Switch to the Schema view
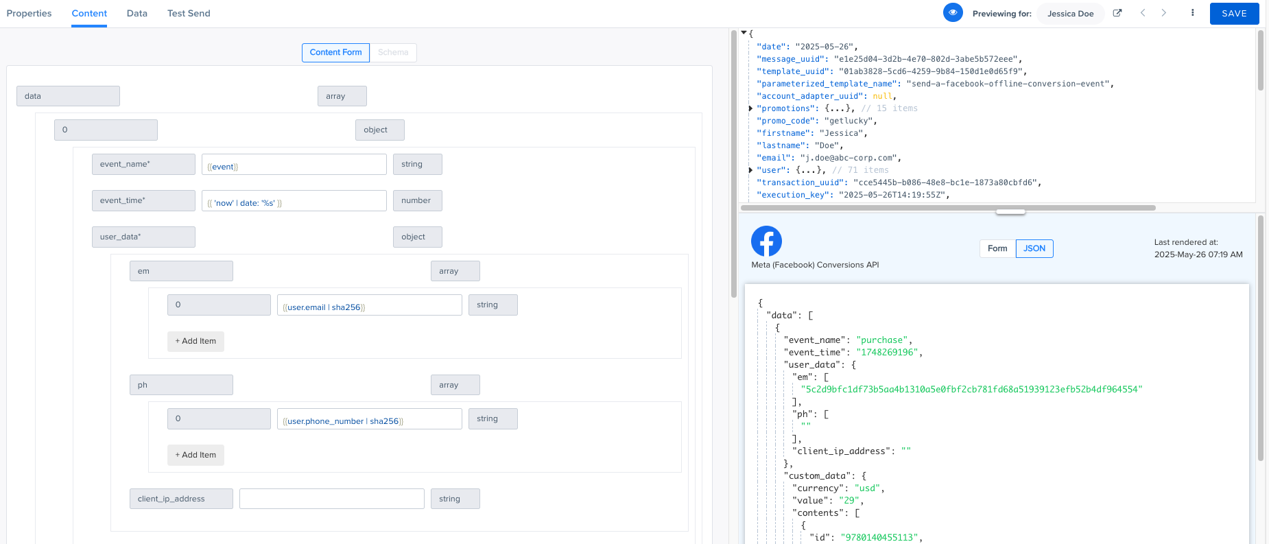The image size is (1269, 544). (393, 52)
